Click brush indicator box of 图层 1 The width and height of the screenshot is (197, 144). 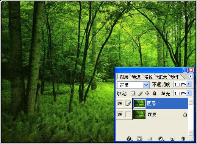click(128, 104)
